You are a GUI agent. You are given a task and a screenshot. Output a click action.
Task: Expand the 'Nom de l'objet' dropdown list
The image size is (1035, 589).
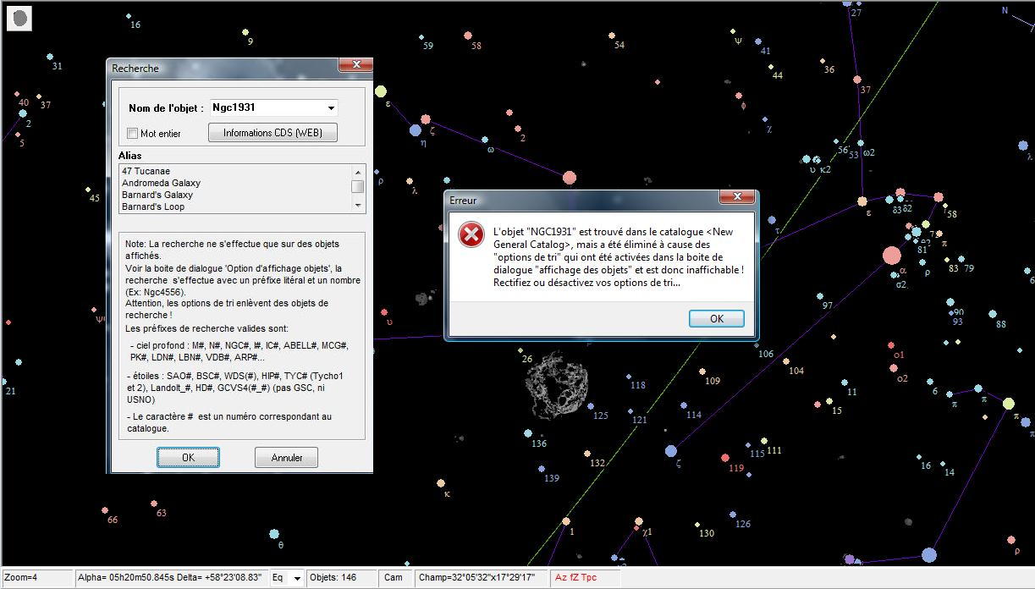[x=331, y=108]
